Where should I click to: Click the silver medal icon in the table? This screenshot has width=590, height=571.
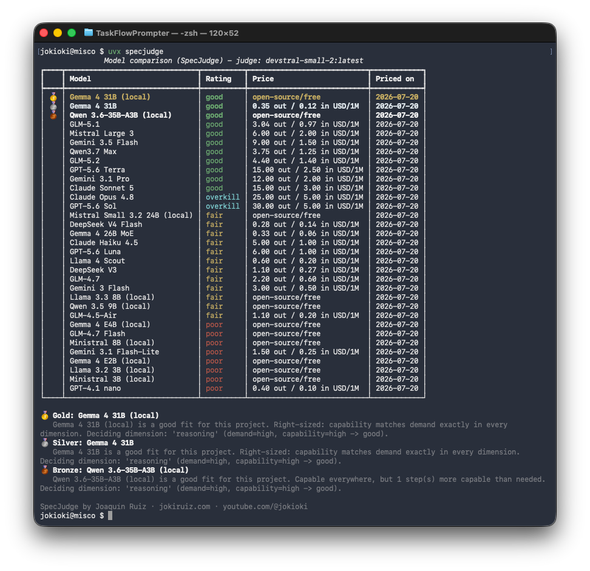click(x=53, y=106)
